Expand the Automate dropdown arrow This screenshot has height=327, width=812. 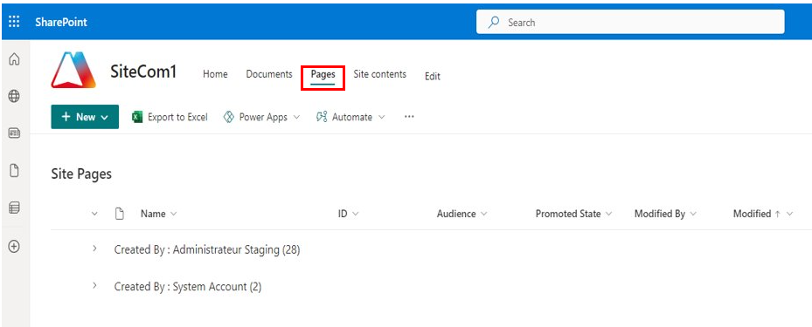(x=381, y=117)
